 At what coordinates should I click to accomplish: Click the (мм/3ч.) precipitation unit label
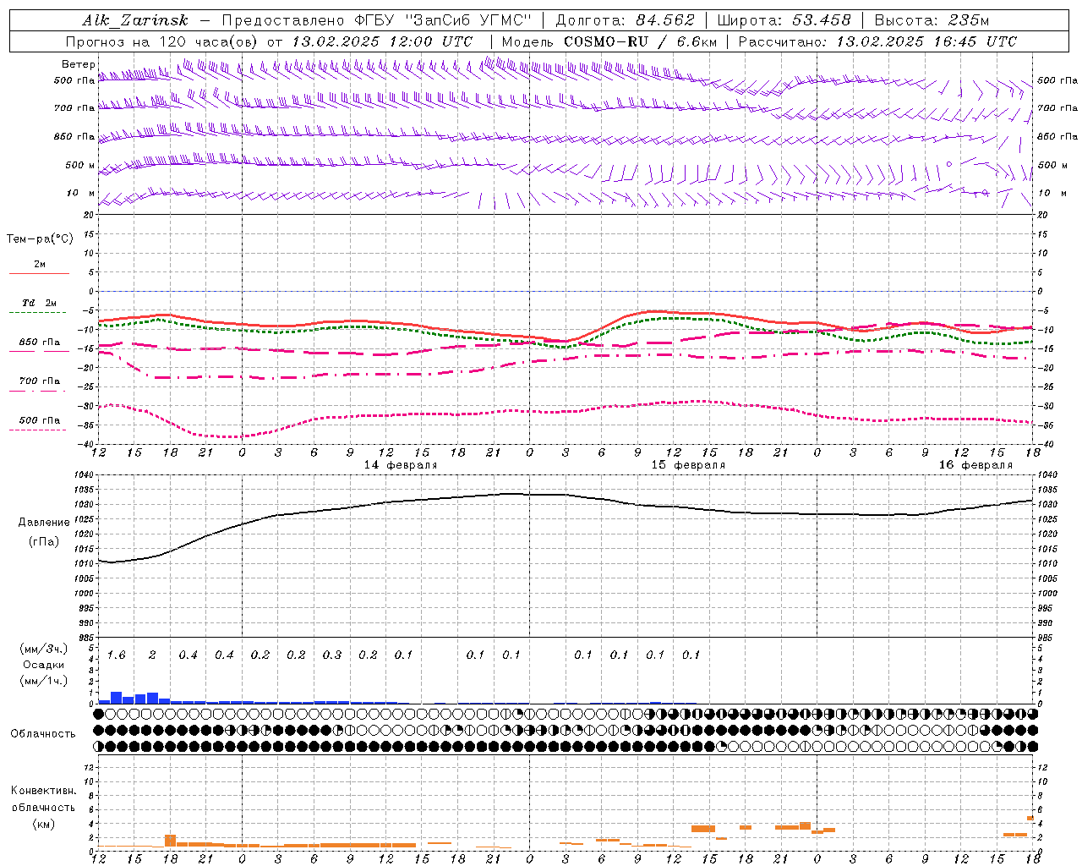44,649
